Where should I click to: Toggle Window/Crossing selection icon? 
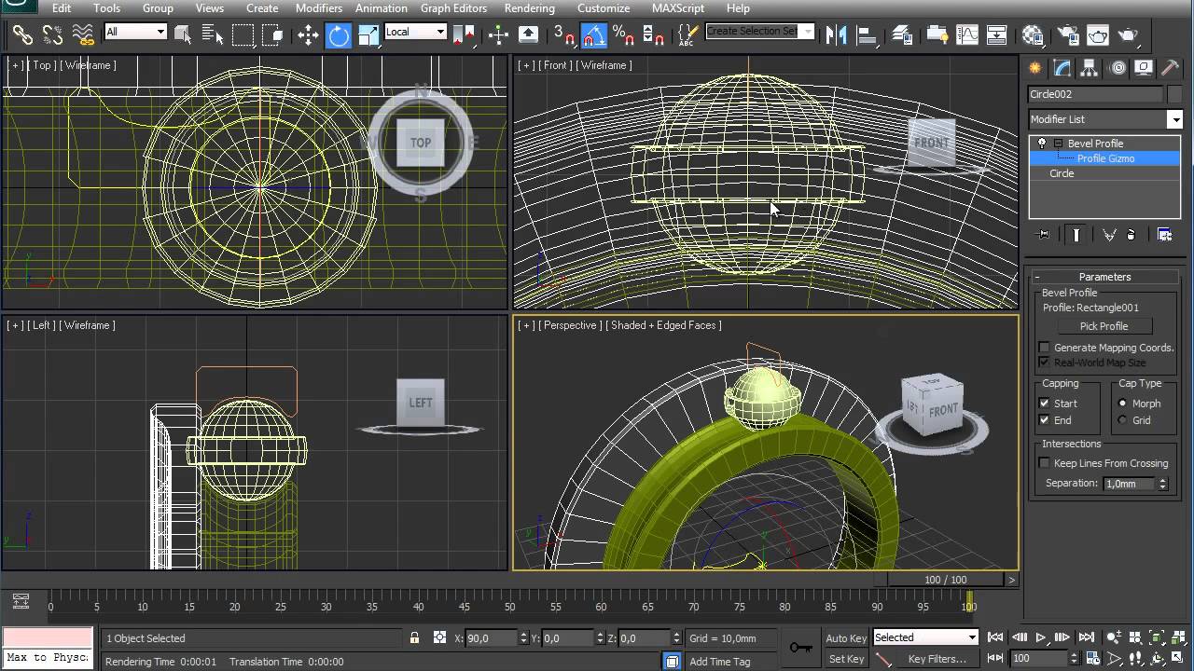[x=273, y=35]
